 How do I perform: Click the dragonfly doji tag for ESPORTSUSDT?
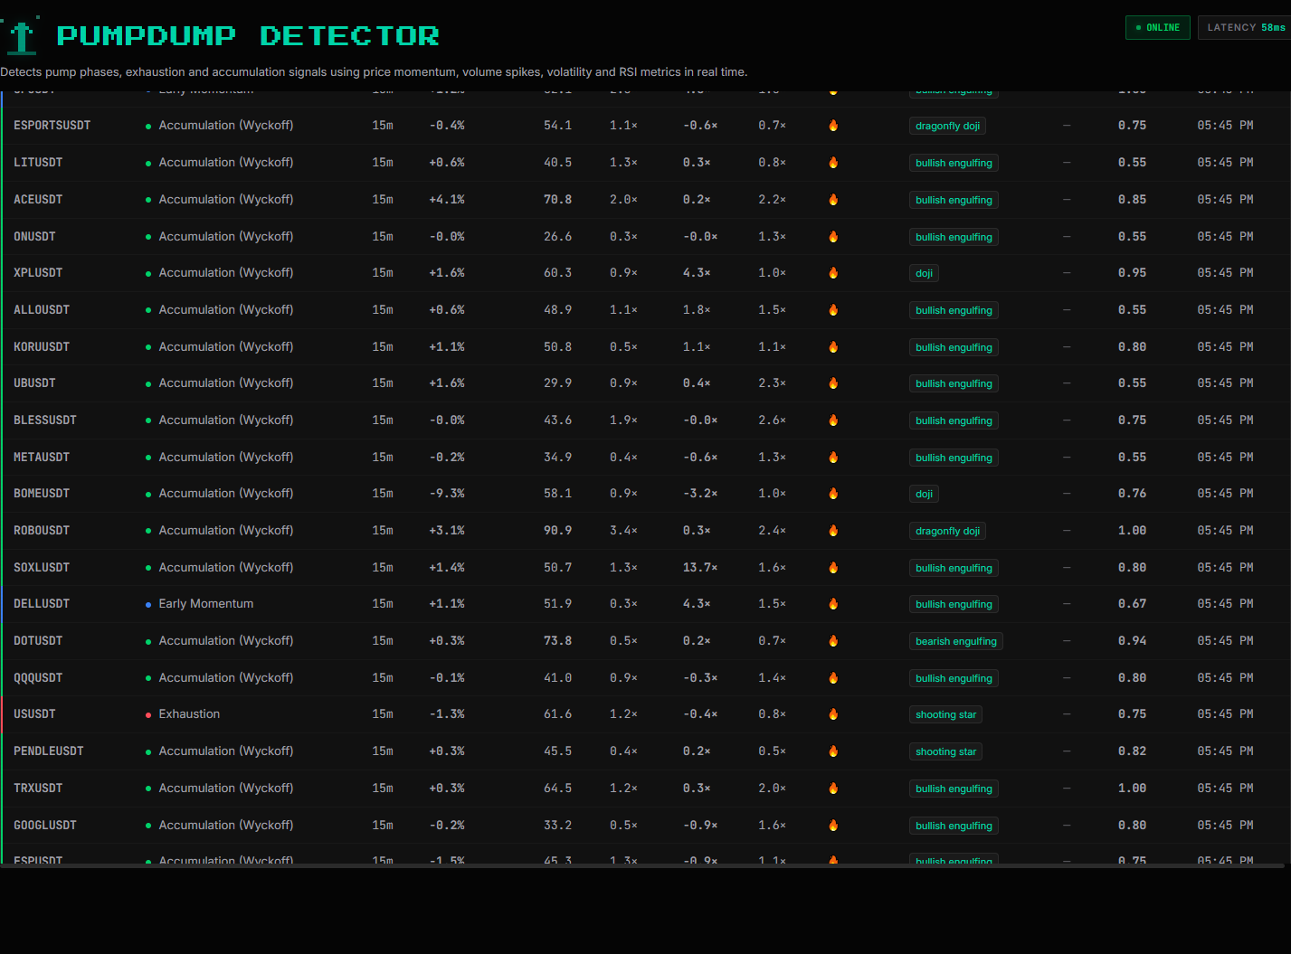click(947, 126)
